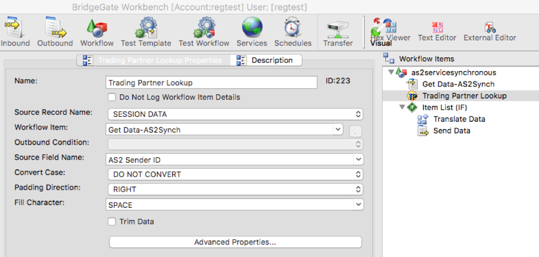Screen dimensions: 539x257
Task: Click the Source Field Name label
Action: point(50,158)
